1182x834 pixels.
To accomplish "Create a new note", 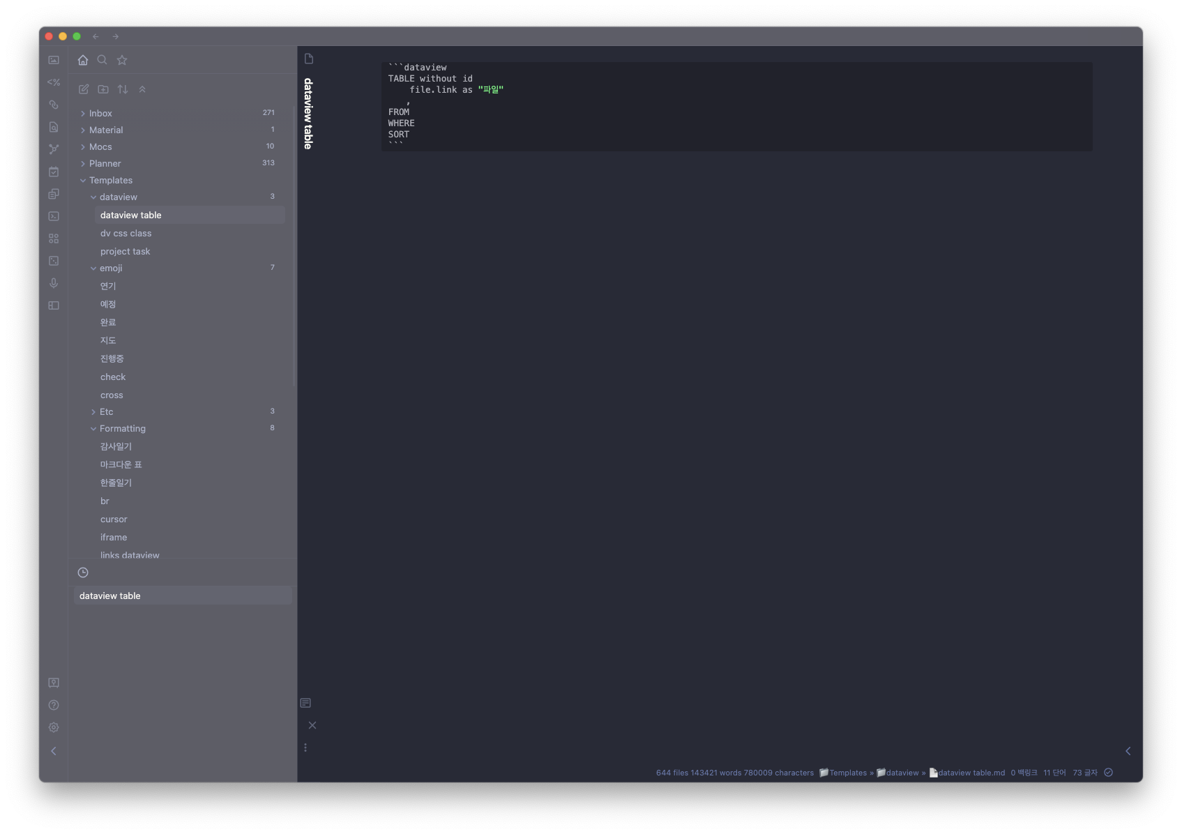I will tap(84, 89).
